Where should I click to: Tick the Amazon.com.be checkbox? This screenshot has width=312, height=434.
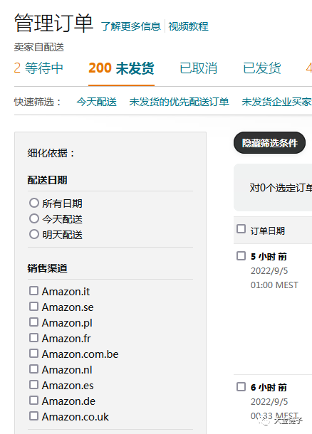[x=33, y=354]
